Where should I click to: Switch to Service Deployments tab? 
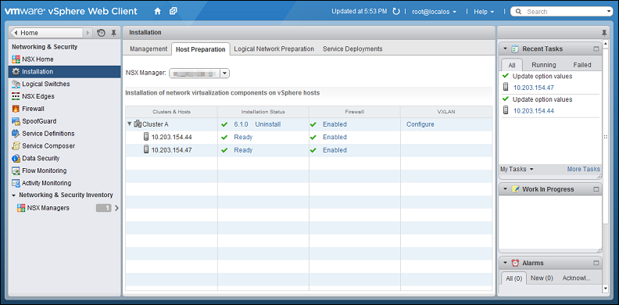[352, 49]
